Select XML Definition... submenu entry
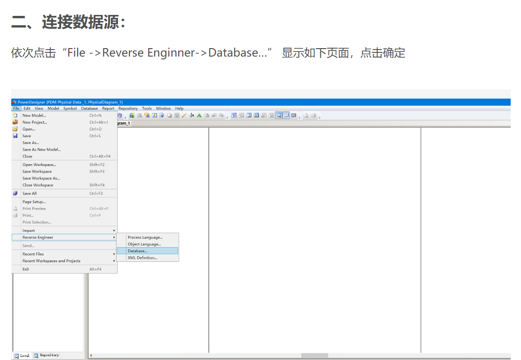Viewport: 521px width, 360px height. point(147,258)
